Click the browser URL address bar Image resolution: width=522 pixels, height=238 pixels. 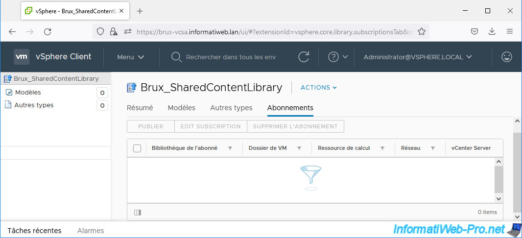click(x=275, y=32)
